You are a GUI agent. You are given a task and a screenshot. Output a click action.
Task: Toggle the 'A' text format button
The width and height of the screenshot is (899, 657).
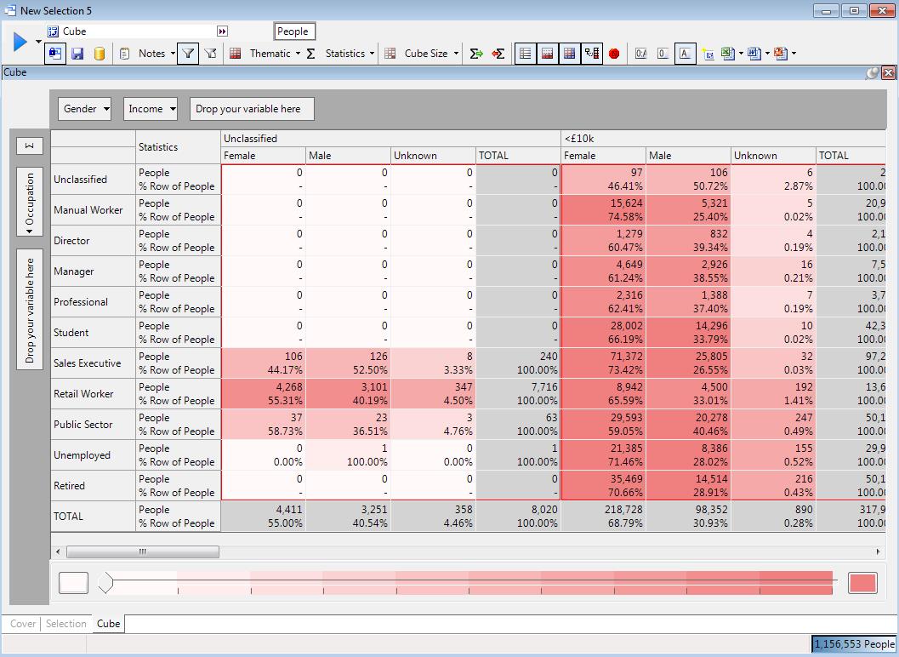pyautogui.click(x=686, y=54)
